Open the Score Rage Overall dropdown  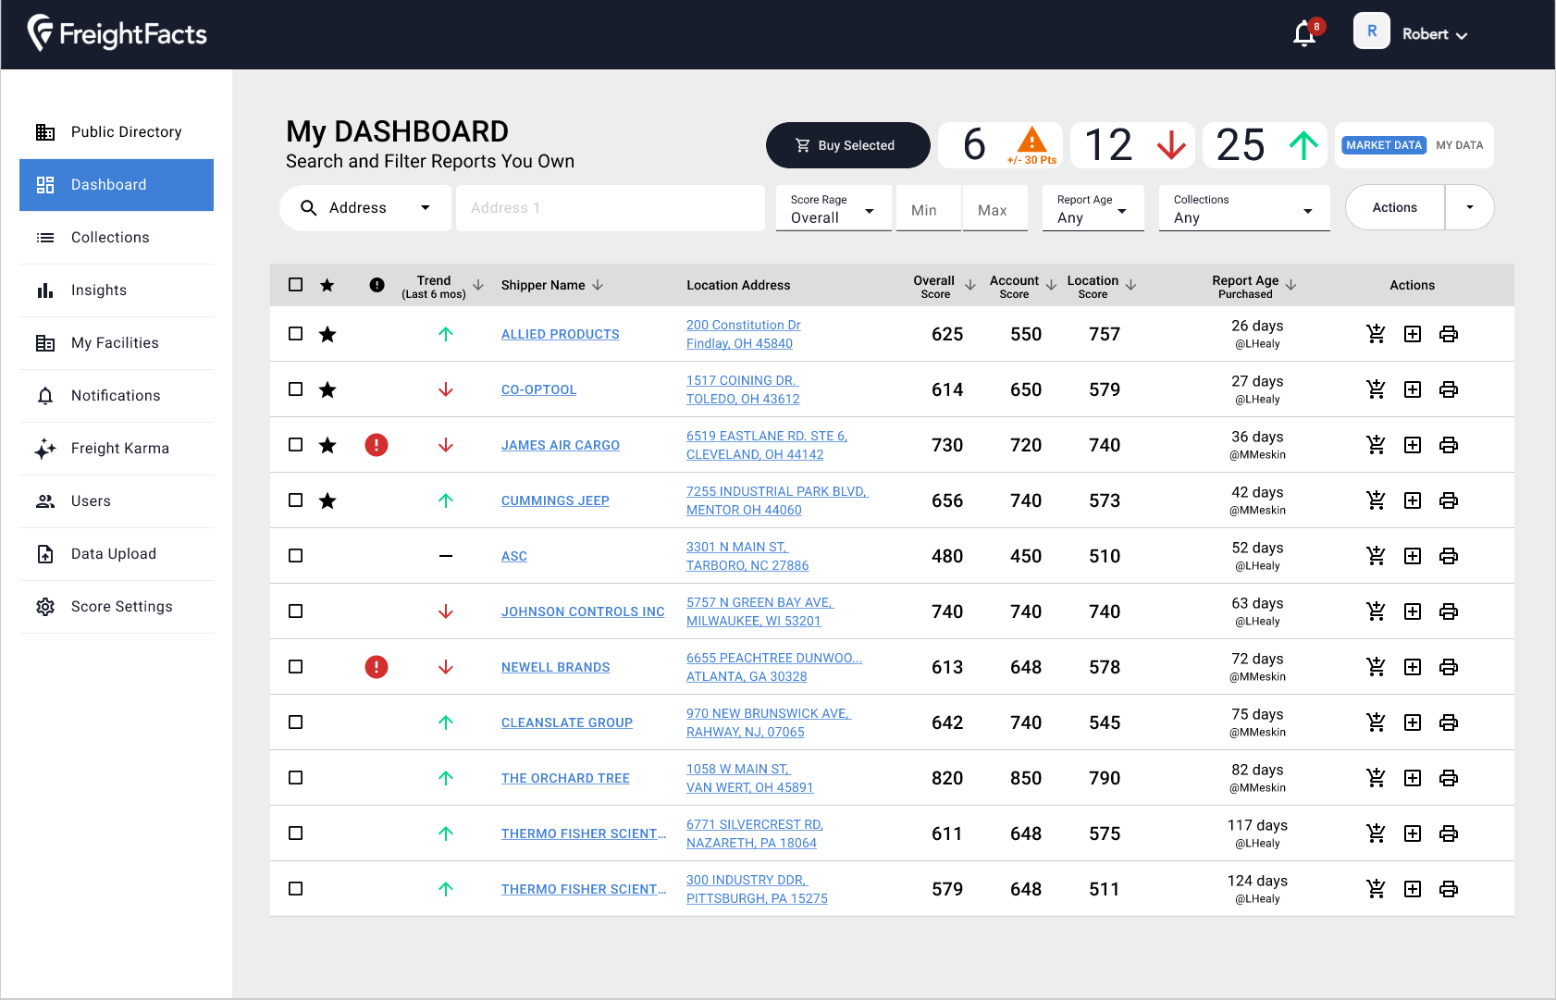pyautogui.click(x=833, y=209)
